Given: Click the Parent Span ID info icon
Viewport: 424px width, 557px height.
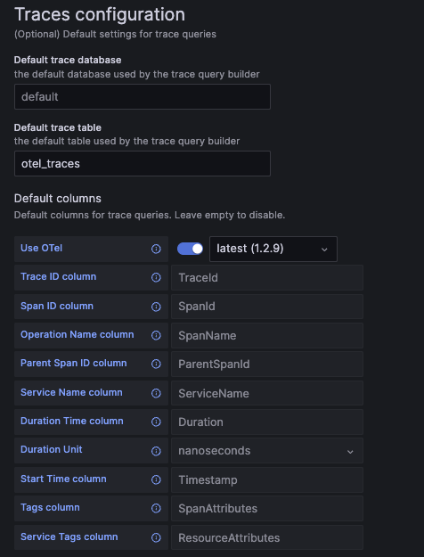Looking at the screenshot, I should click(156, 364).
